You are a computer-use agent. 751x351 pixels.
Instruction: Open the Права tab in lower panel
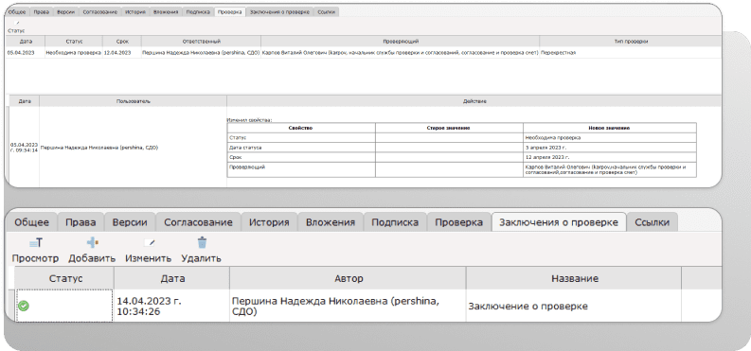coord(80,222)
